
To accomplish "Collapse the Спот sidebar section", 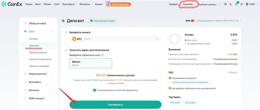I will tap(51, 31).
